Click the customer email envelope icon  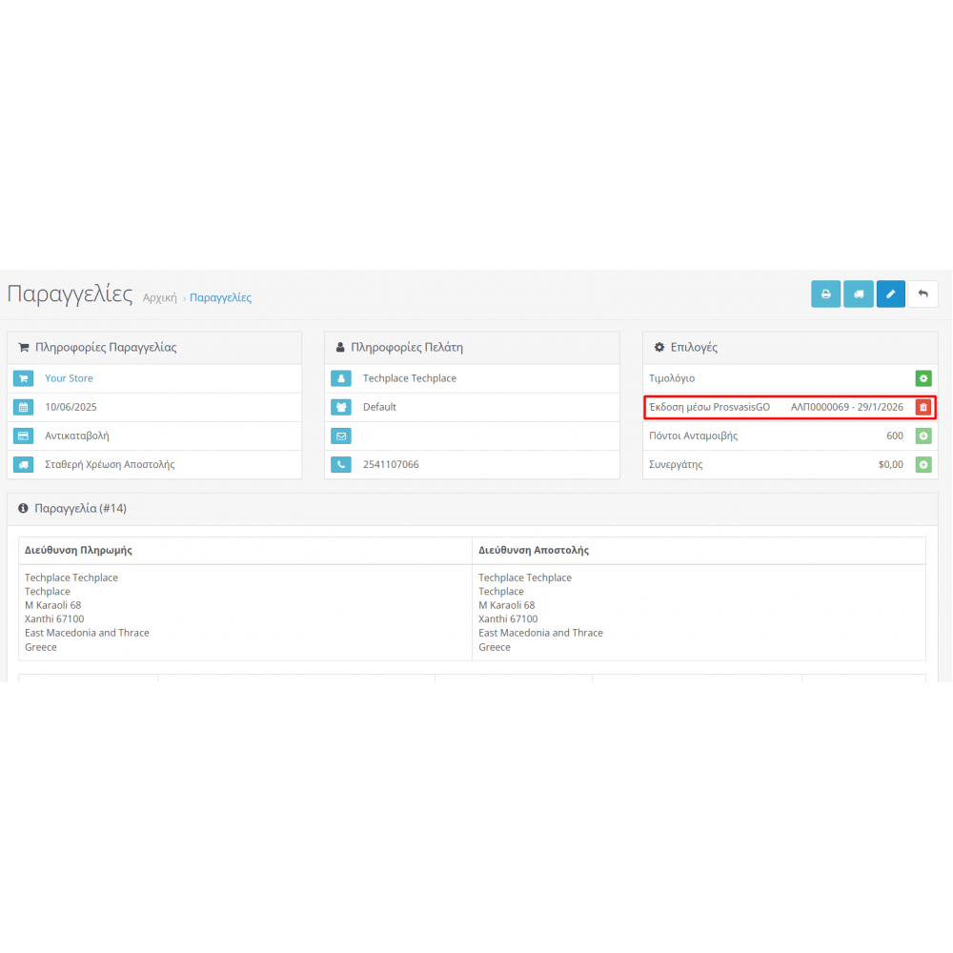[x=341, y=436]
